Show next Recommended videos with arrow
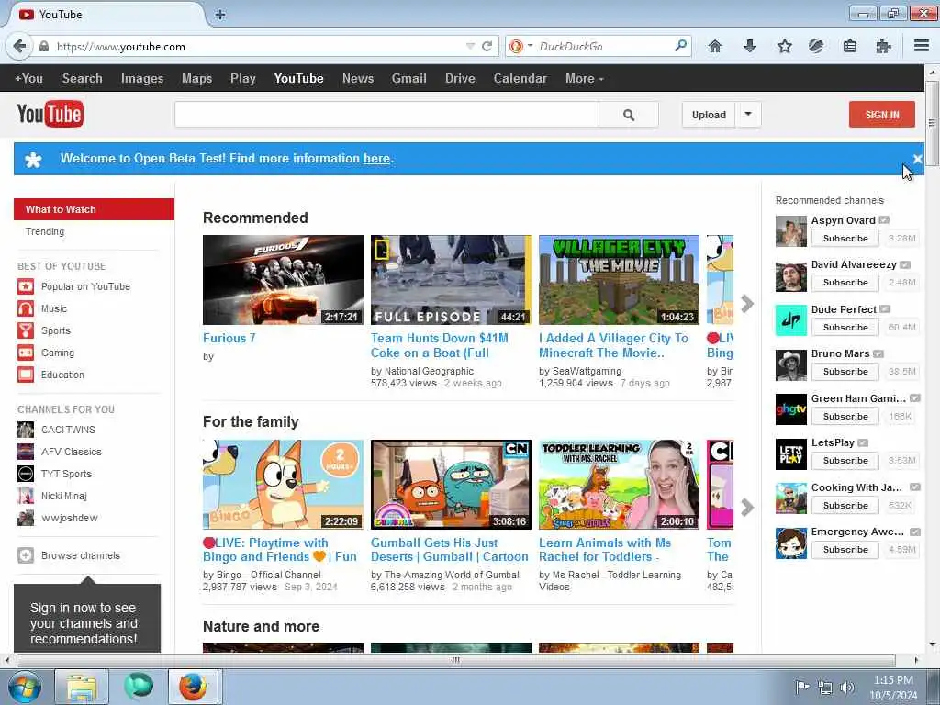The height and width of the screenshot is (705, 940). coord(747,303)
